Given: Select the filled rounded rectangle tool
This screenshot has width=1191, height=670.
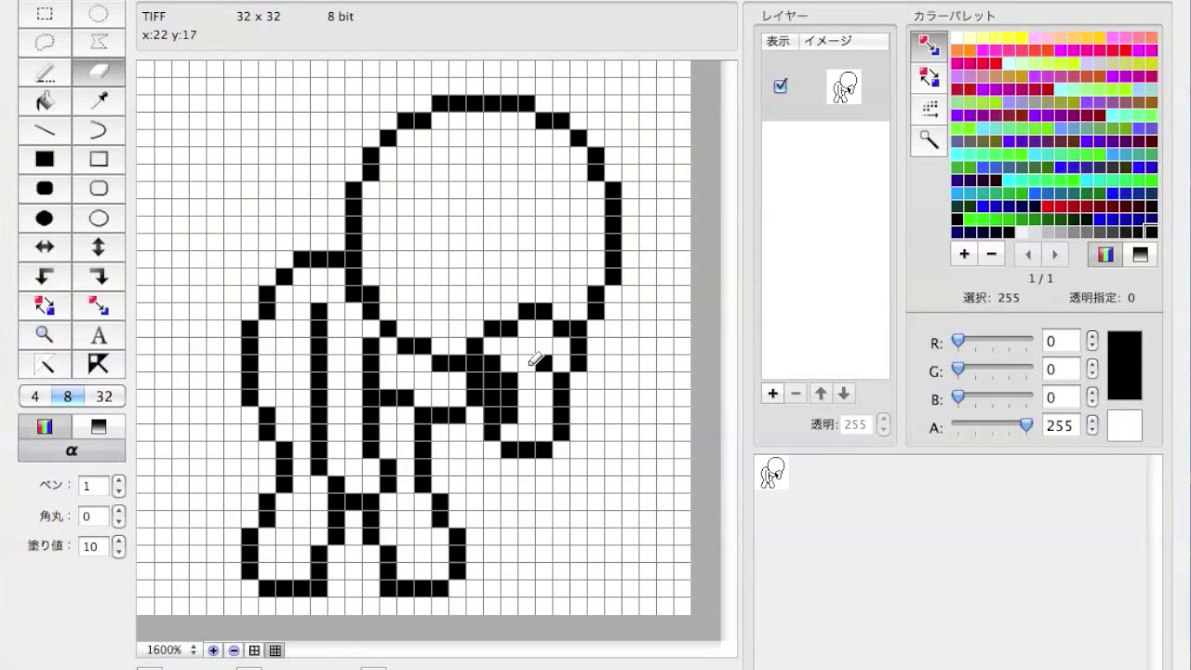Looking at the screenshot, I should tap(45, 189).
